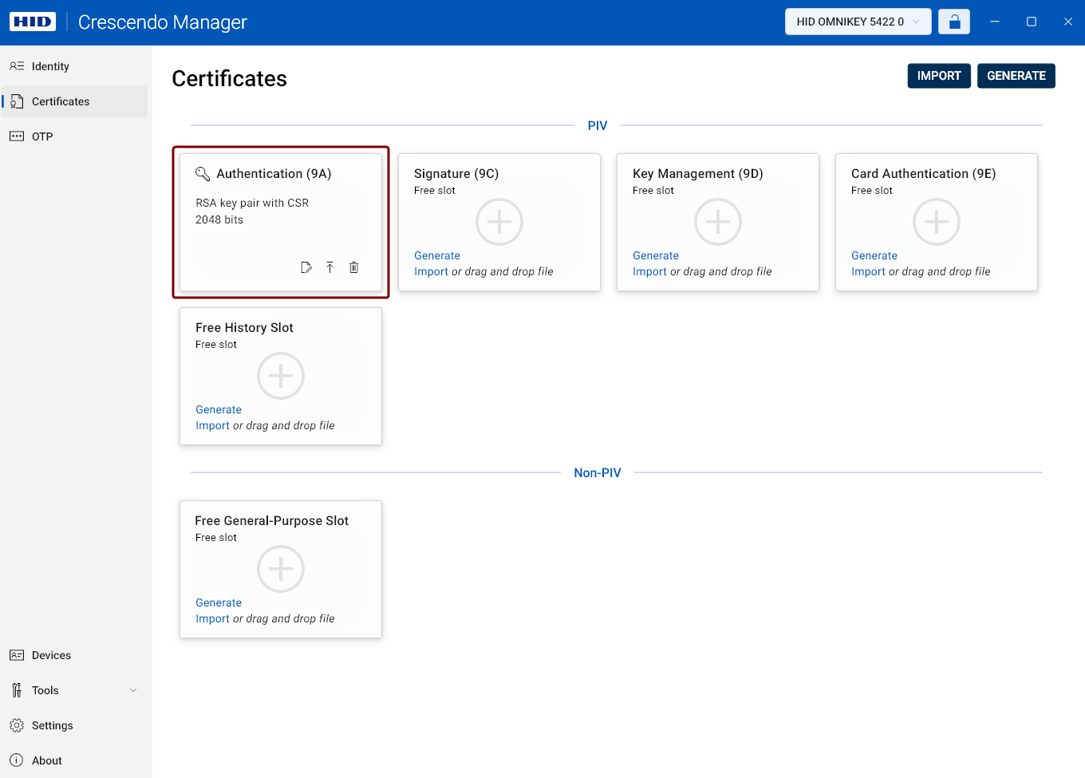The width and height of the screenshot is (1085, 778).
Task: Click the Tools sidebar item
Action: [74, 690]
